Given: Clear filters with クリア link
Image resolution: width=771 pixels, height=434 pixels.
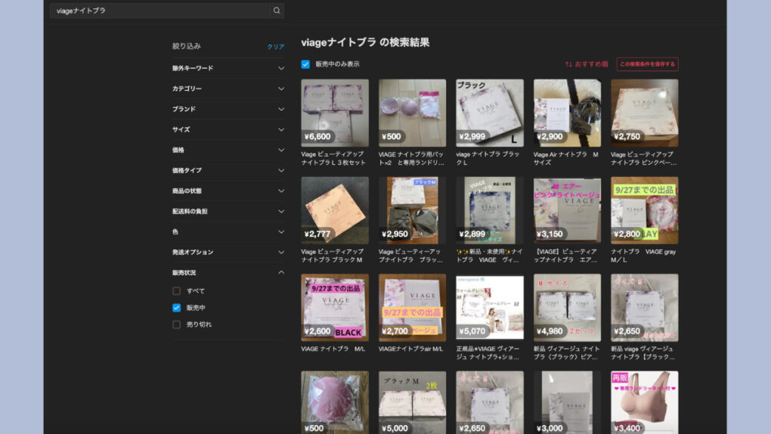Looking at the screenshot, I should pos(275,47).
